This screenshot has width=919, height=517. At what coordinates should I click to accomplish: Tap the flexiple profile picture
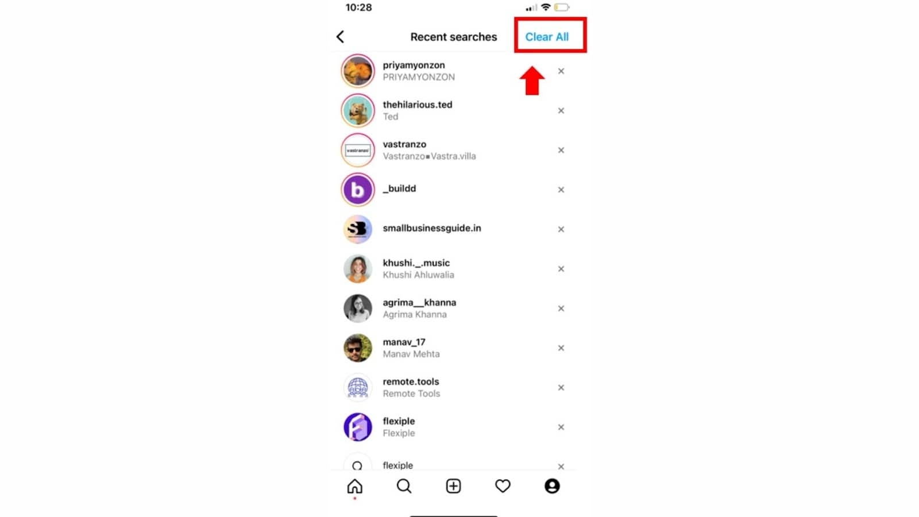pyautogui.click(x=358, y=427)
